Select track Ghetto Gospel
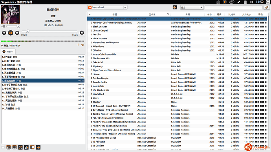This screenshot has width=271, height=152. coord(177,31)
